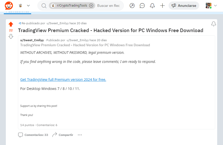Expand the community selector dropdown arrow
Viewport: 223px width, 145px height.
[x=28, y=6]
